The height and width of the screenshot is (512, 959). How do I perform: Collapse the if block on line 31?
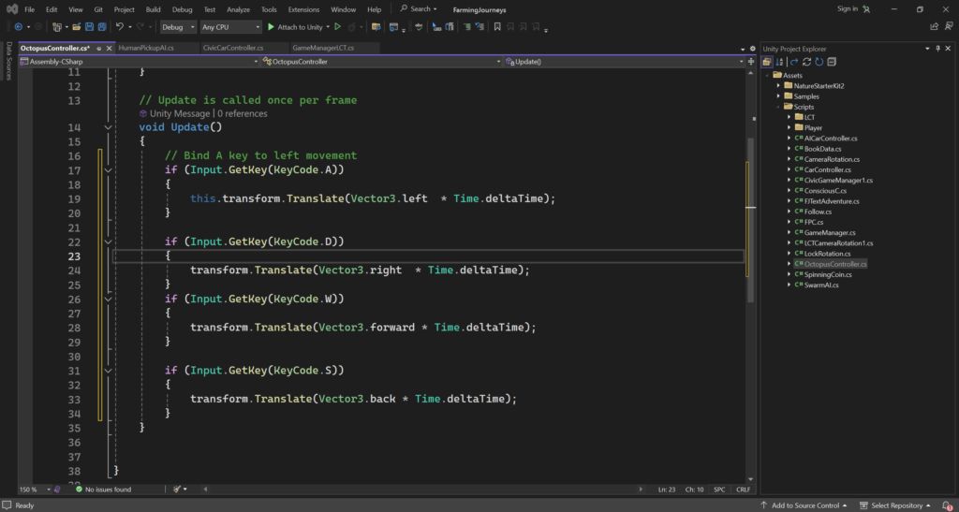(x=109, y=371)
